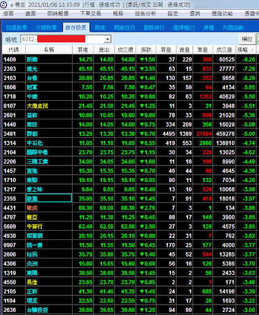Click the highlighted name cell in row 2355
This screenshot has height=315, width=259.
tap(49, 198)
